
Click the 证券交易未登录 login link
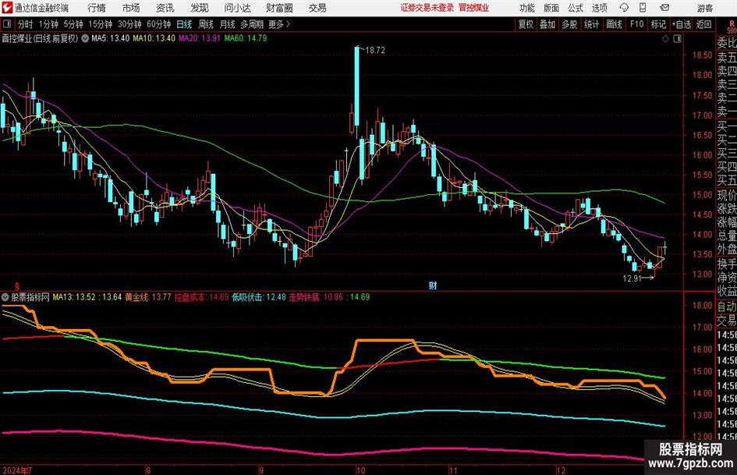[427, 8]
